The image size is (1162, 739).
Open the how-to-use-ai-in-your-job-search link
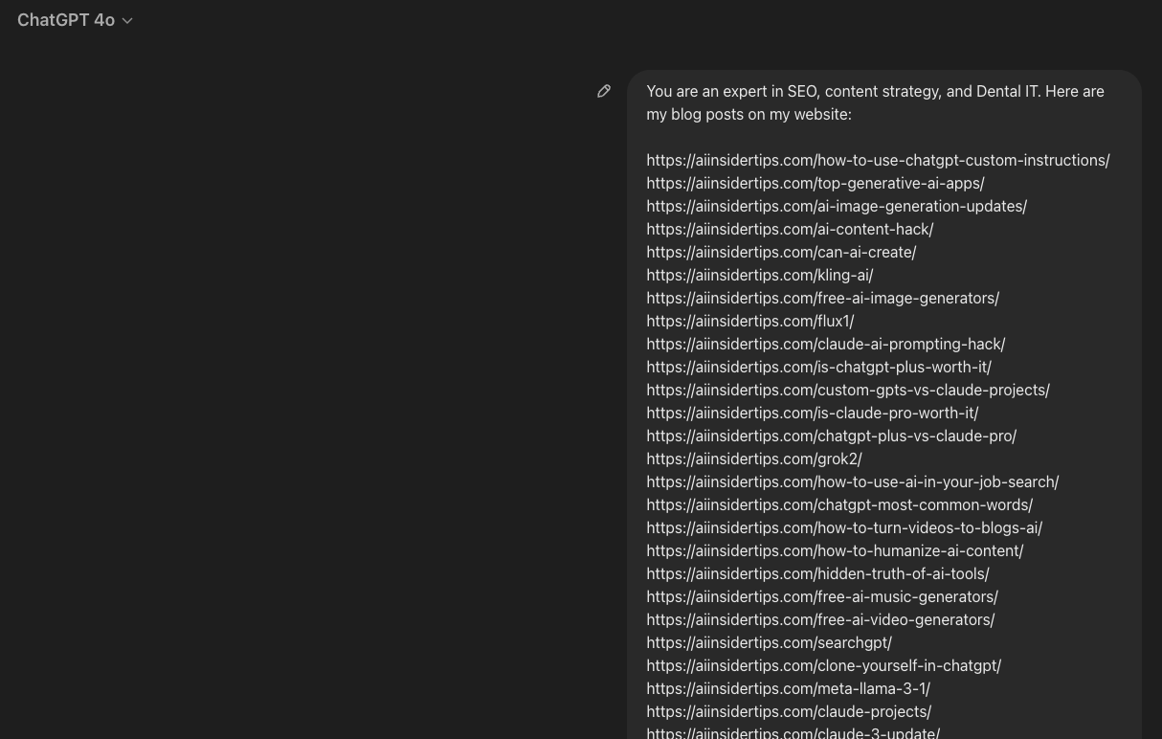852,481
